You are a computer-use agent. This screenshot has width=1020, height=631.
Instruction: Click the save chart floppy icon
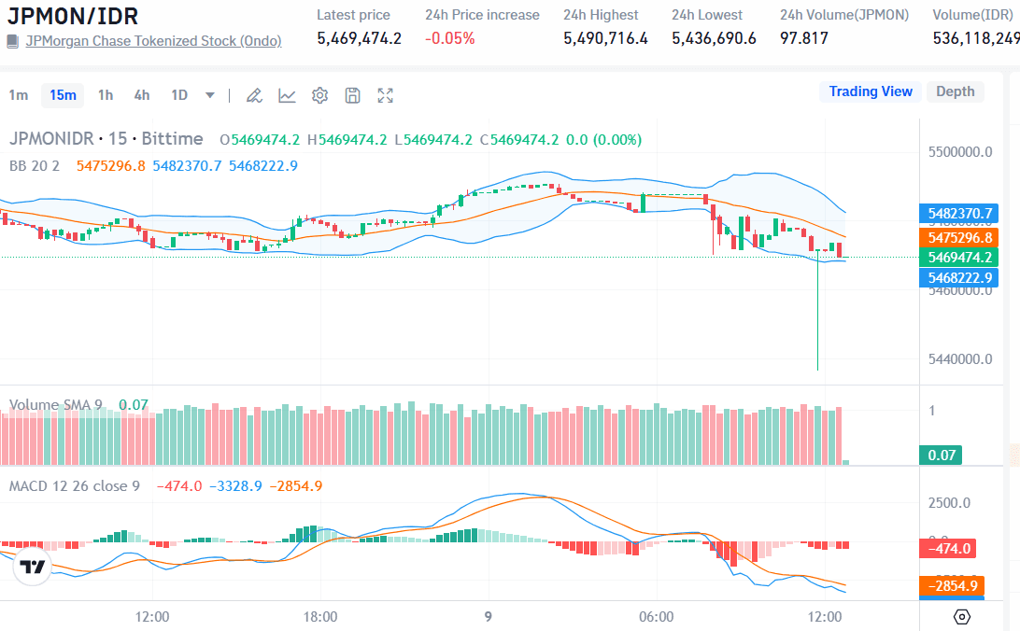tap(352, 95)
